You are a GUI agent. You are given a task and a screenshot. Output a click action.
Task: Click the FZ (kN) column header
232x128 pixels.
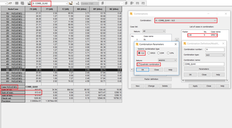(x=66, y=9)
